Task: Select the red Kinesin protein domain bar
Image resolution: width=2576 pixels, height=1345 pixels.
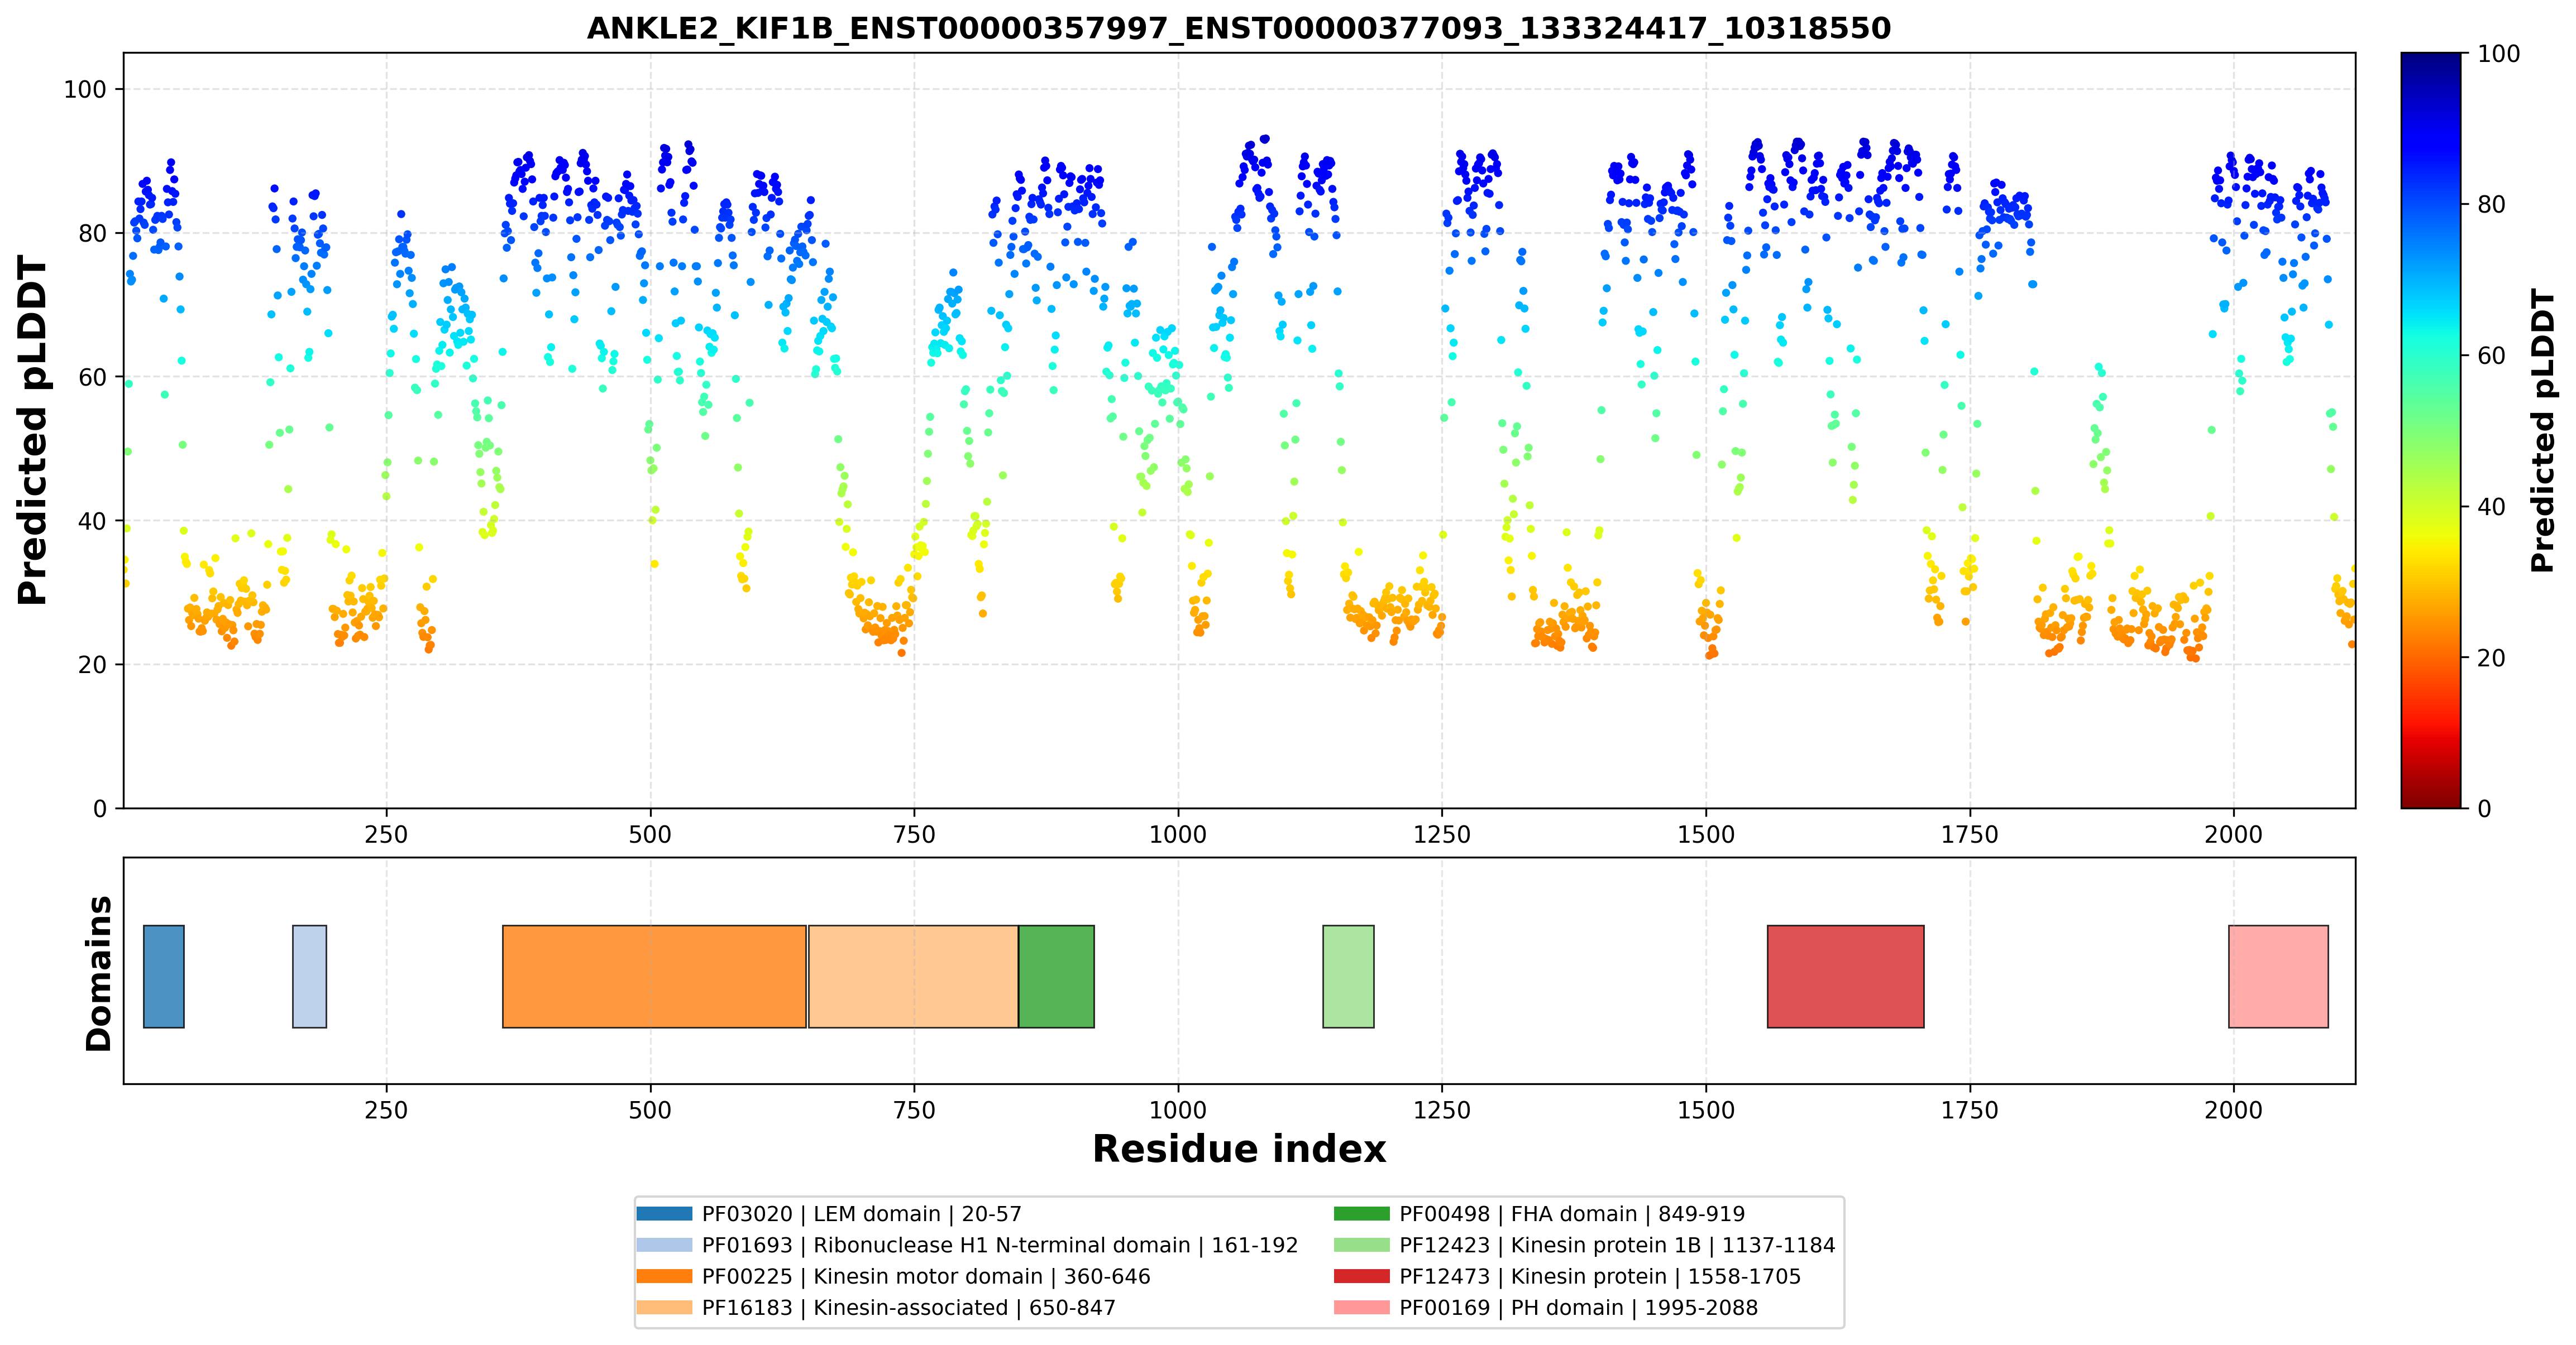Action: click(x=1845, y=976)
